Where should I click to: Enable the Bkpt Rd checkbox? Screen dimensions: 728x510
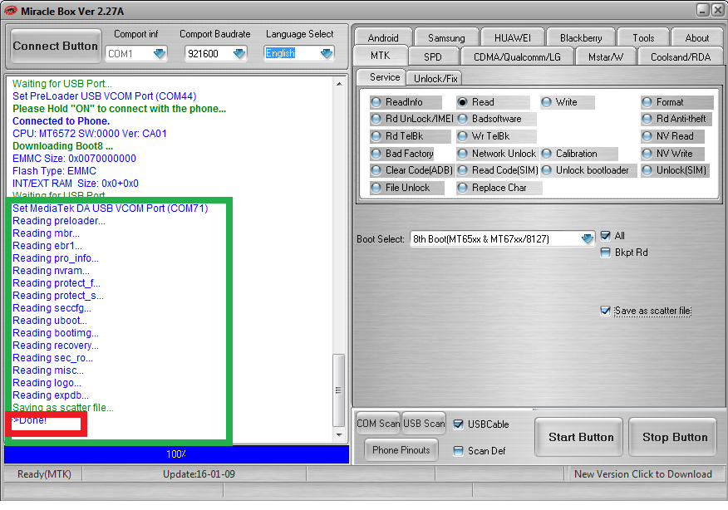605,253
